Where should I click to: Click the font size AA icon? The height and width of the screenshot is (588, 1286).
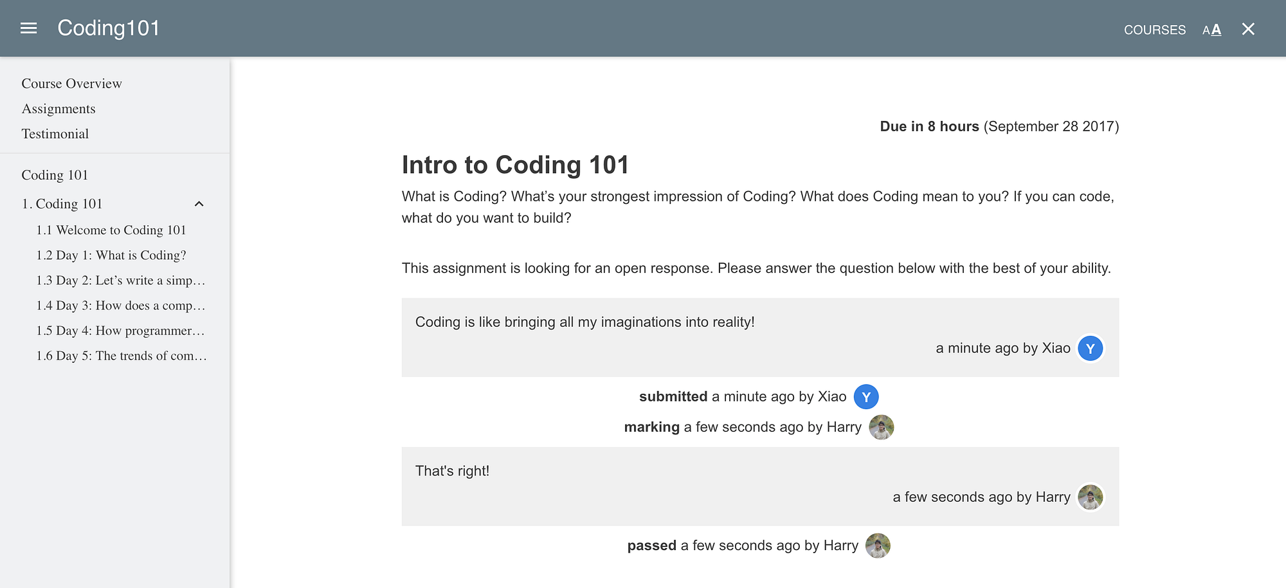pos(1211,30)
